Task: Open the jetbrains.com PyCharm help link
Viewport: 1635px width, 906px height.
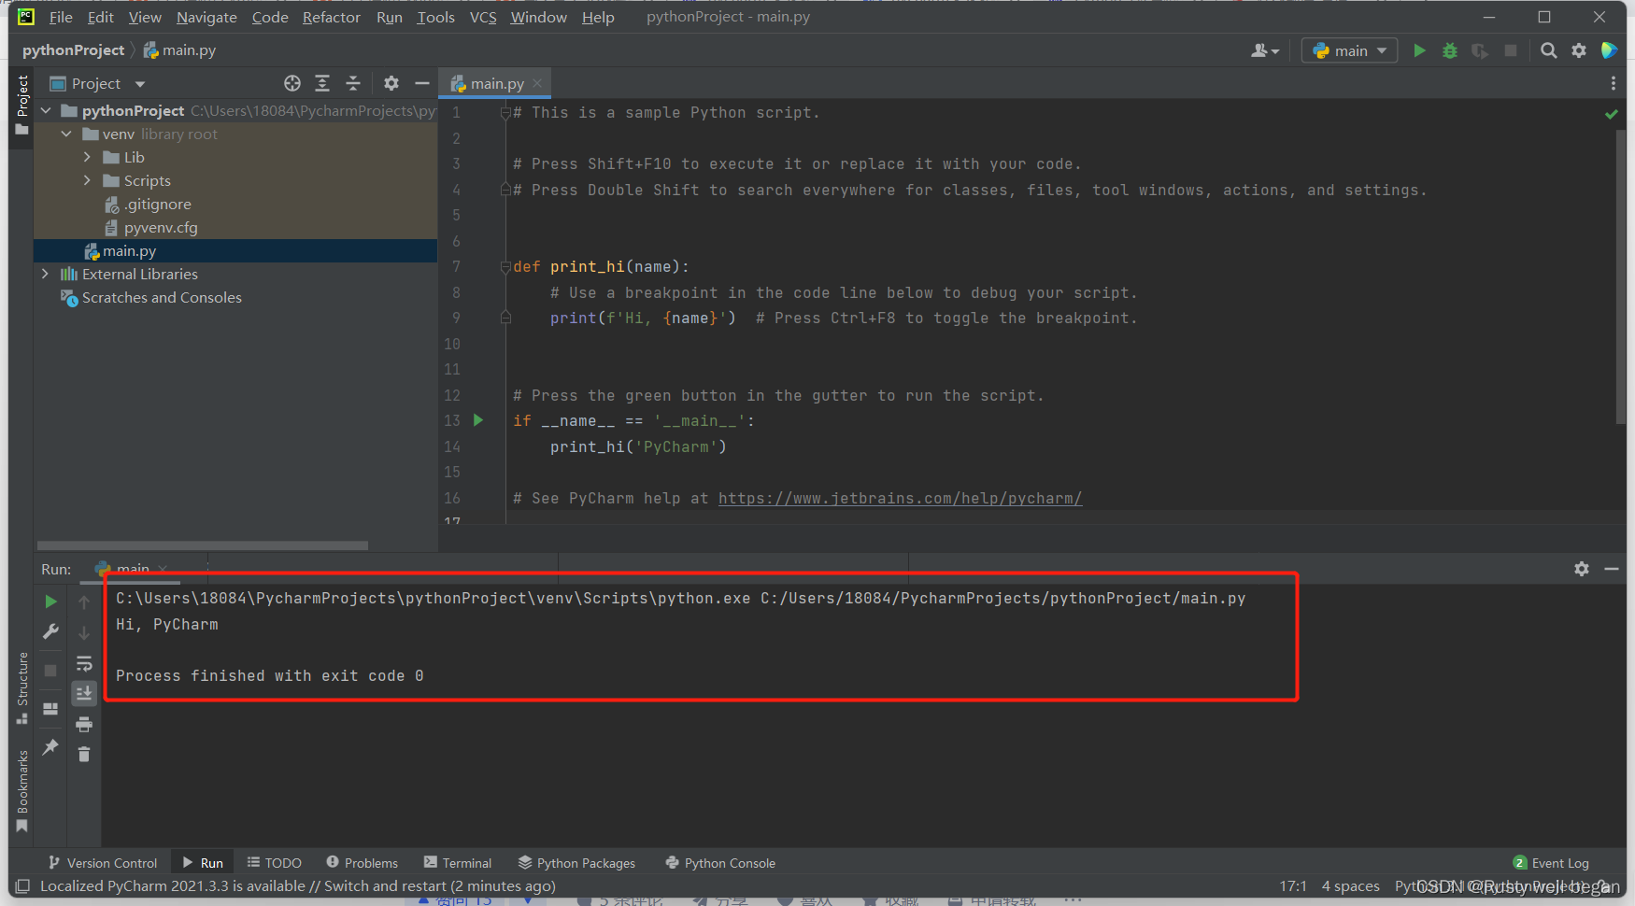Action: point(900,498)
